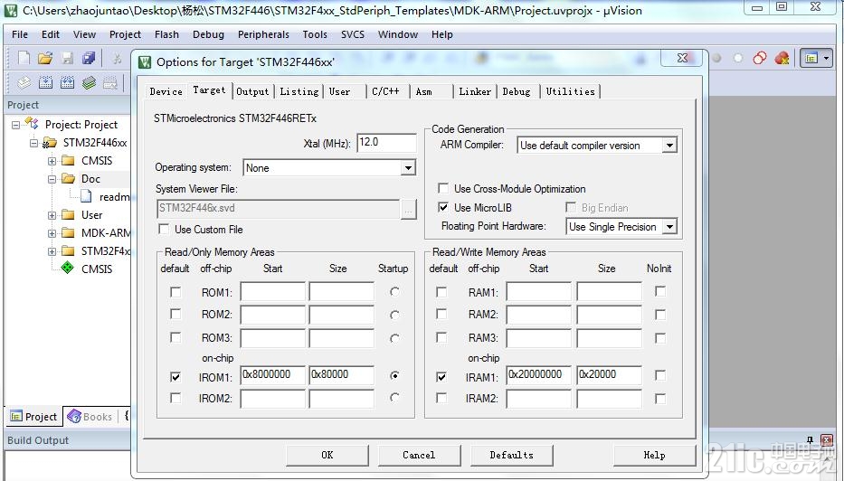Pin the Build Output panel
The height and width of the screenshot is (481, 844).
click(811, 440)
